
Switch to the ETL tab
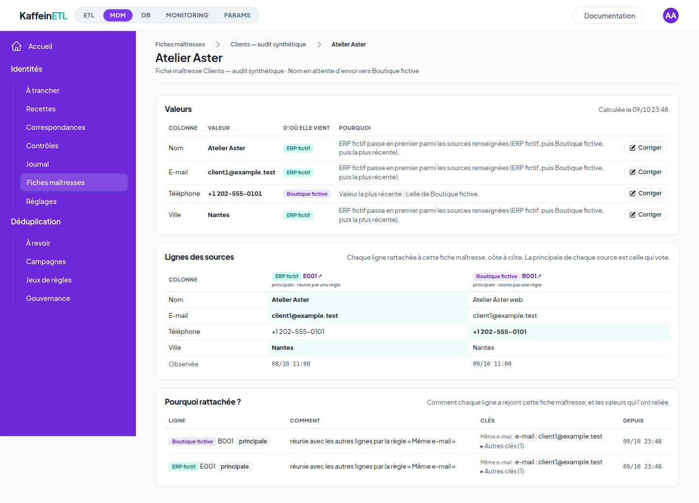pos(89,16)
